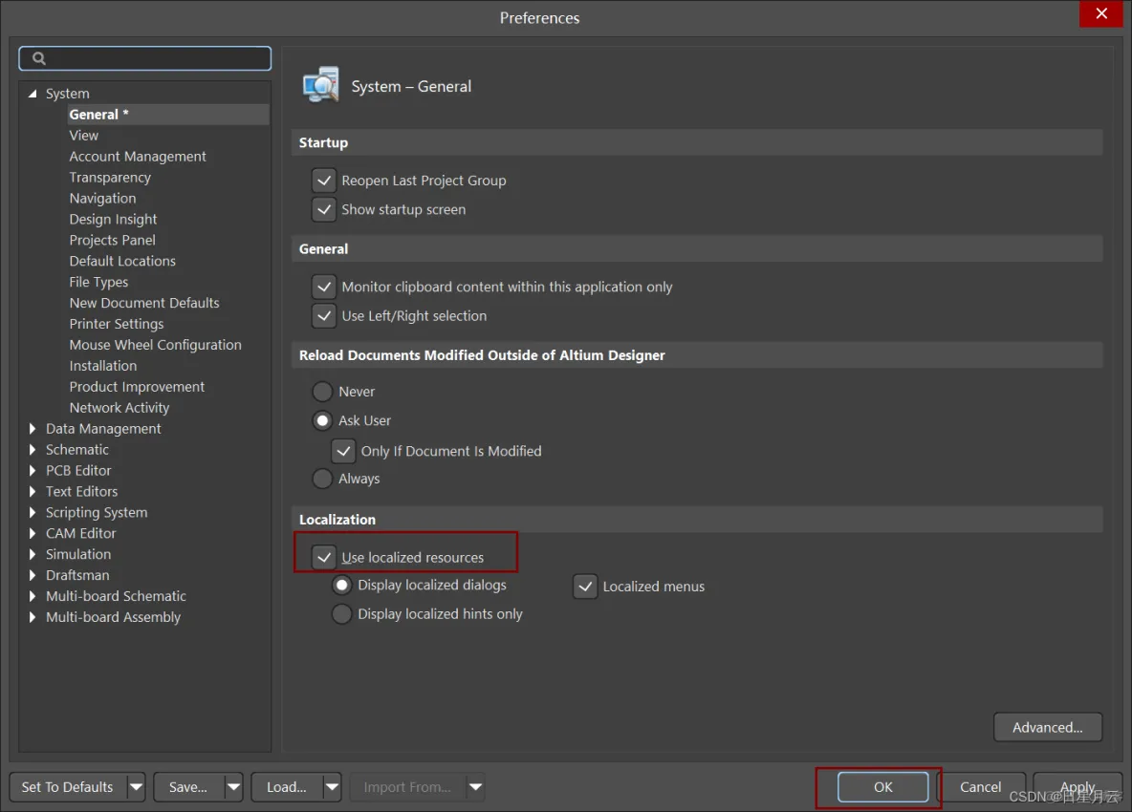Expand the PCB Editor node
1132x812 pixels.
click(x=33, y=470)
